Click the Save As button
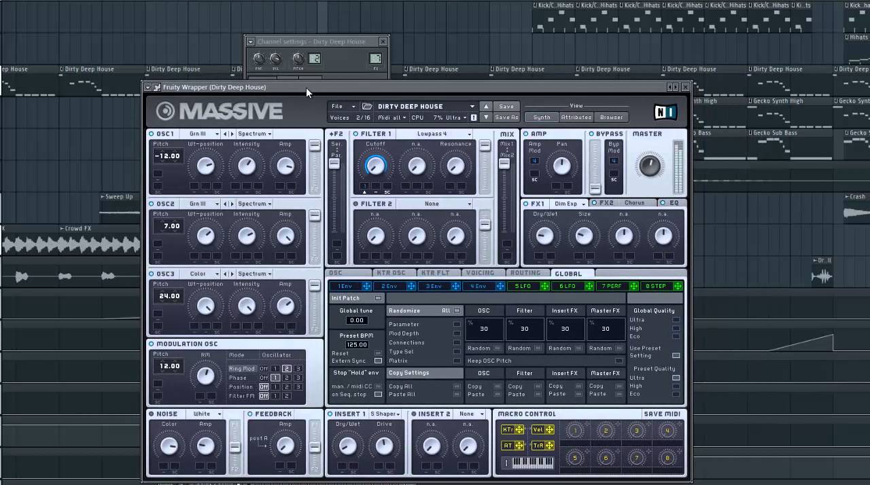The width and height of the screenshot is (870, 485). (506, 117)
